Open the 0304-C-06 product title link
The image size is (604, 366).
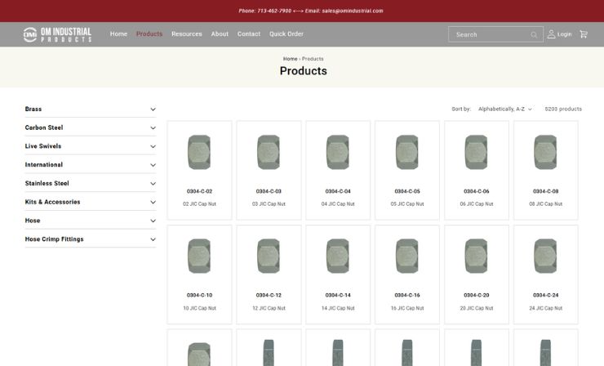point(477,191)
